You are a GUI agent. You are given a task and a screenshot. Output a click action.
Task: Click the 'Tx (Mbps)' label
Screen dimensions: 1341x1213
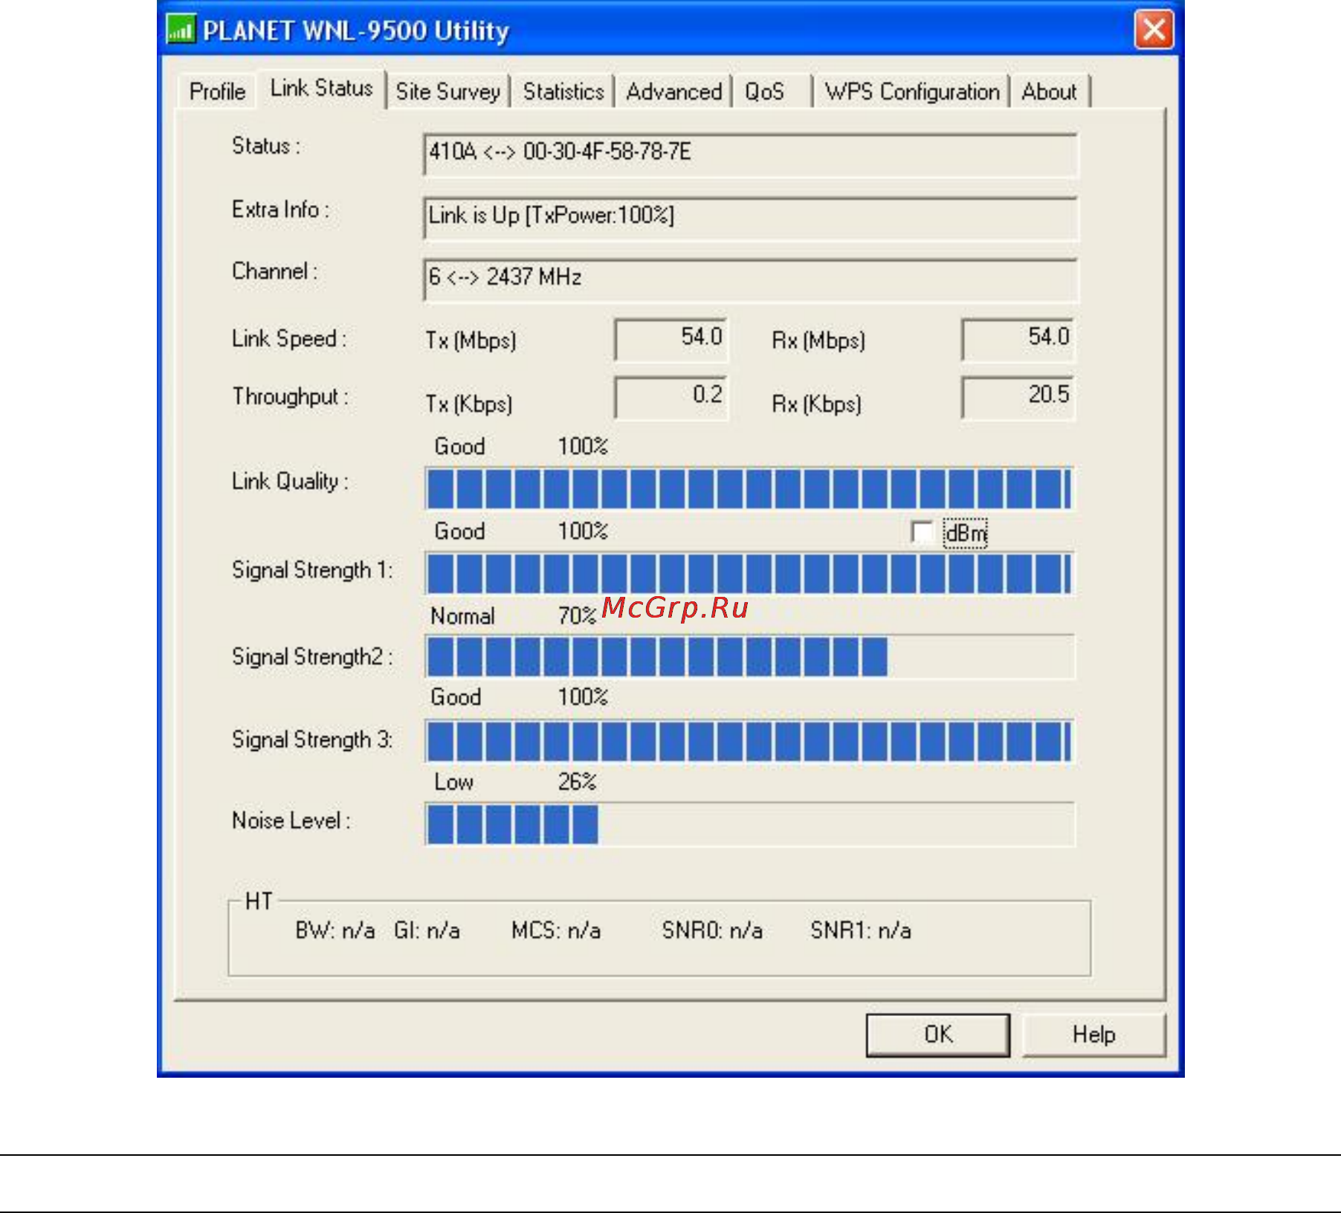(471, 340)
